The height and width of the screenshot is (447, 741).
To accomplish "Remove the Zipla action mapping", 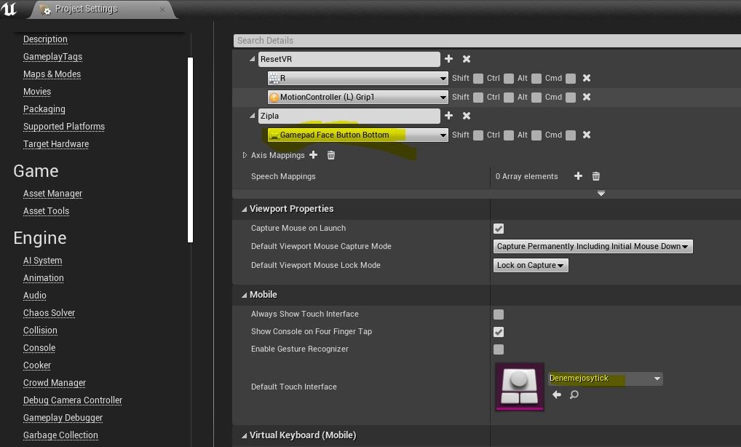I will coord(467,115).
